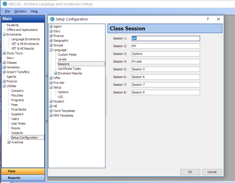Image resolution: width=235 pixels, height=183 pixels.
Task: Click the Session 8 text field
Action: click(166, 92)
